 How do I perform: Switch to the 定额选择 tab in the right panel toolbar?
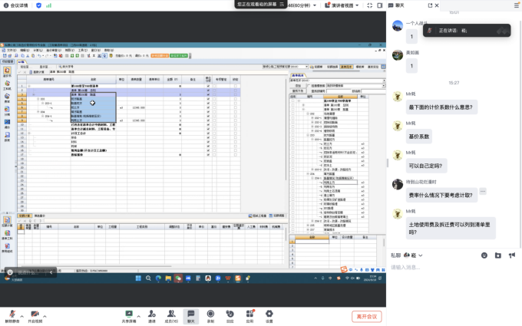point(332,67)
